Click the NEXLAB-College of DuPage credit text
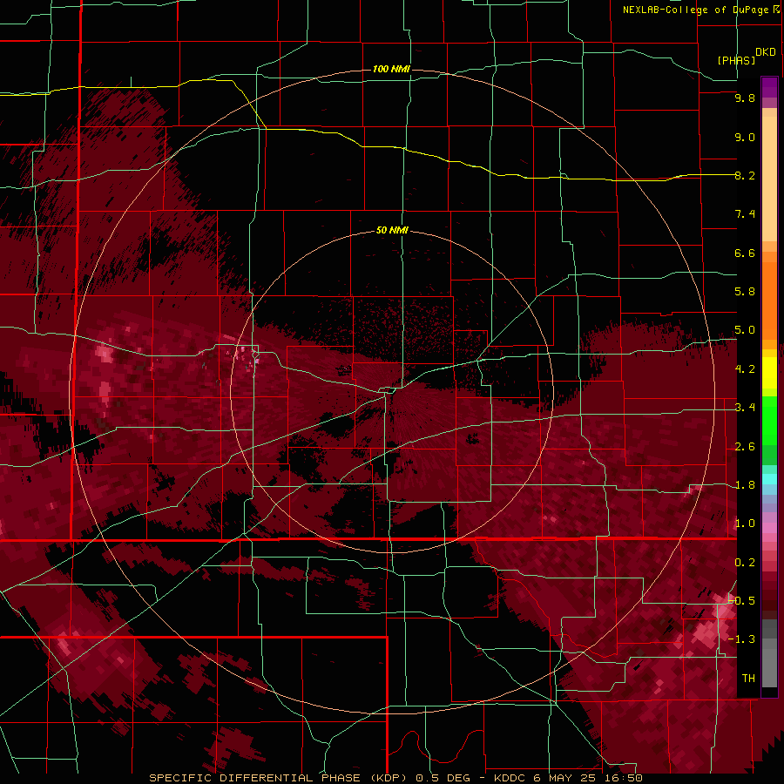The width and height of the screenshot is (784, 784). pos(701,10)
